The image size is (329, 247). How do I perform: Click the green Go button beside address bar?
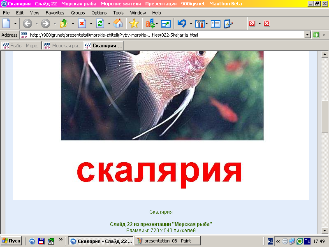pos(316,35)
